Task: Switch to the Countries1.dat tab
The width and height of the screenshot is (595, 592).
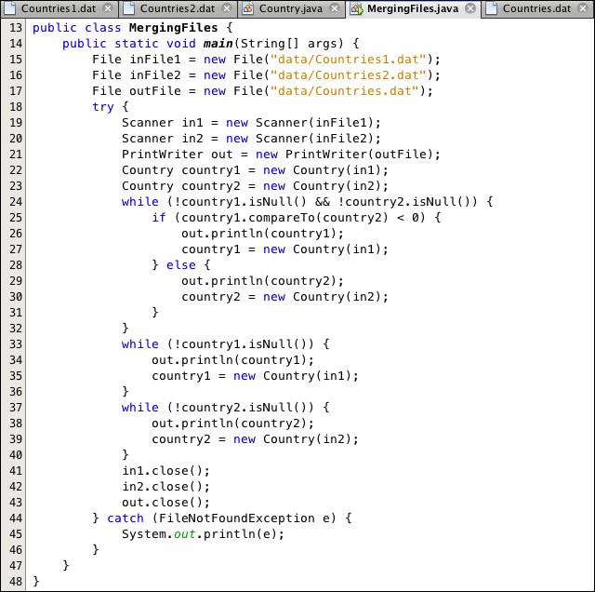Action: pos(58,8)
